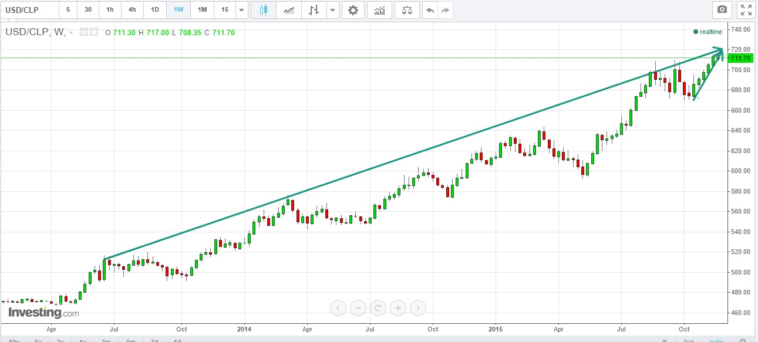This screenshot has width=758, height=342.
Task: Select the 1W weekly interval
Action: coord(178,10)
